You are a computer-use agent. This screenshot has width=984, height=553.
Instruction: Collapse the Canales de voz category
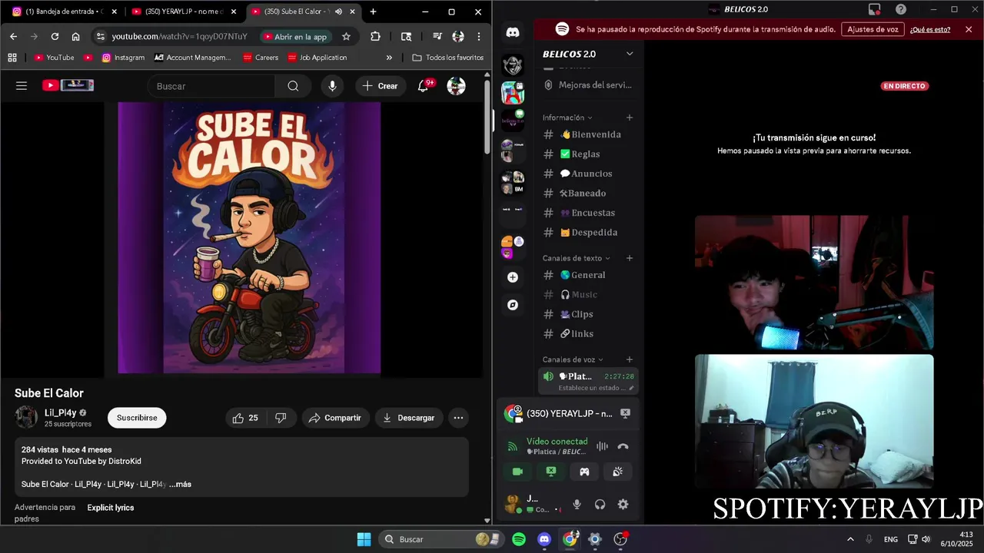point(573,359)
